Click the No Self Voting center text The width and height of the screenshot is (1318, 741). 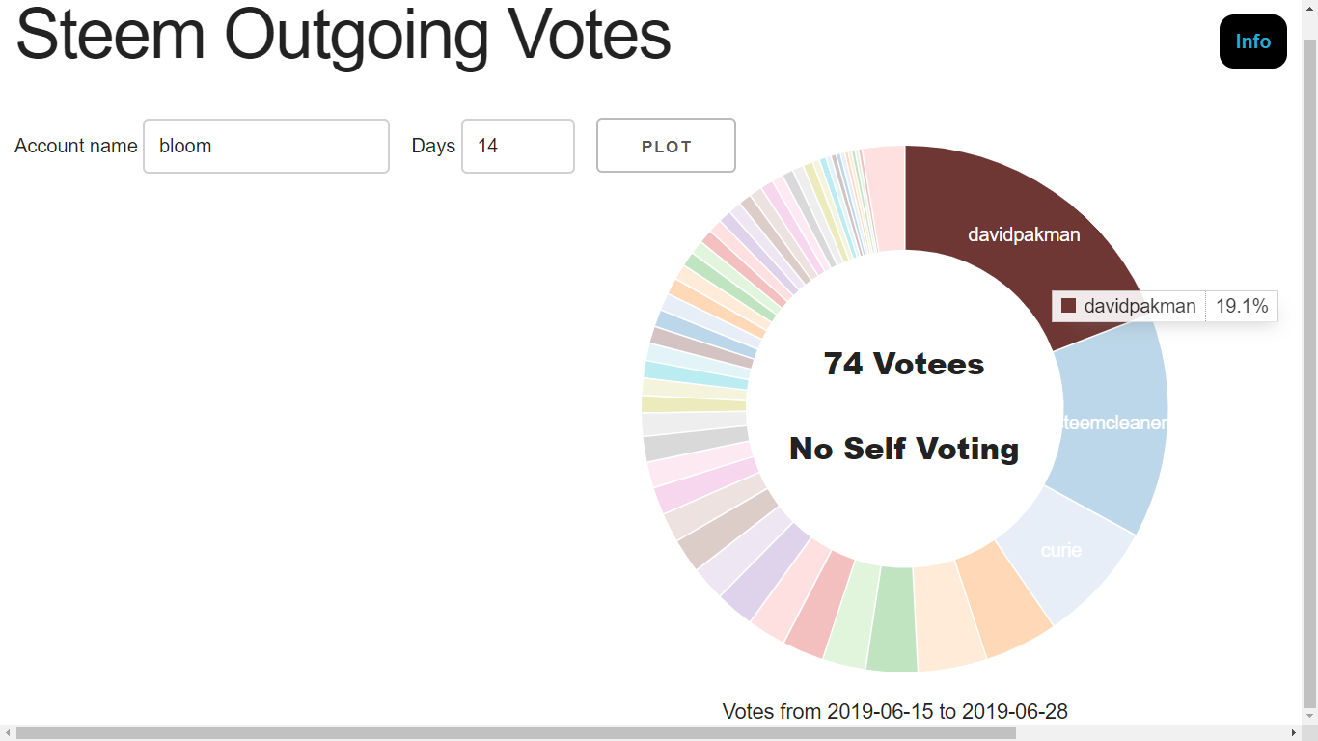pos(904,449)
